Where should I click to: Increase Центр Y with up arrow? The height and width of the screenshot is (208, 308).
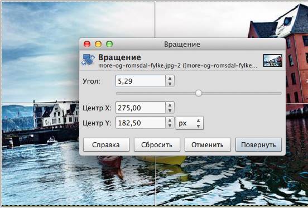(170, 120)
